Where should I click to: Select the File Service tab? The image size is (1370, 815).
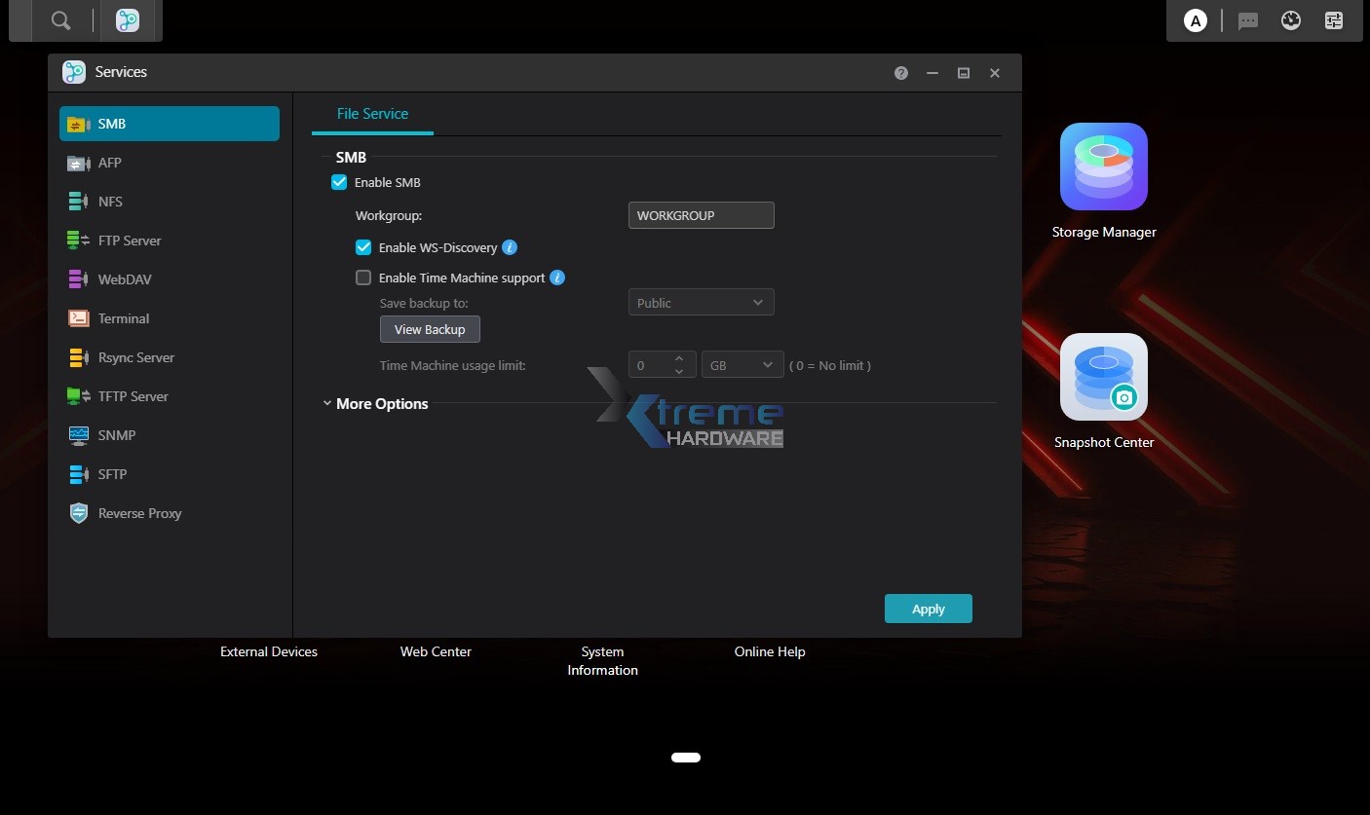[x=372, y=114]
